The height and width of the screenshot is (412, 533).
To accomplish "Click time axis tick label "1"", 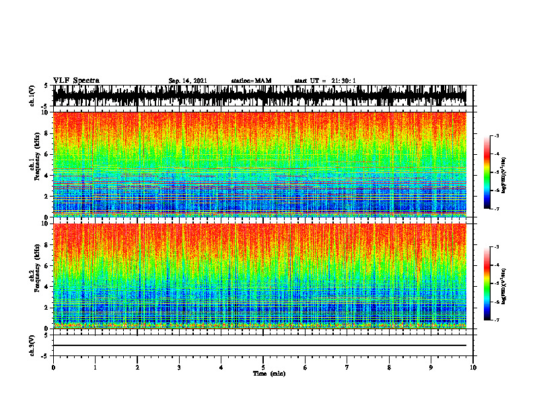I will point(95,368).
